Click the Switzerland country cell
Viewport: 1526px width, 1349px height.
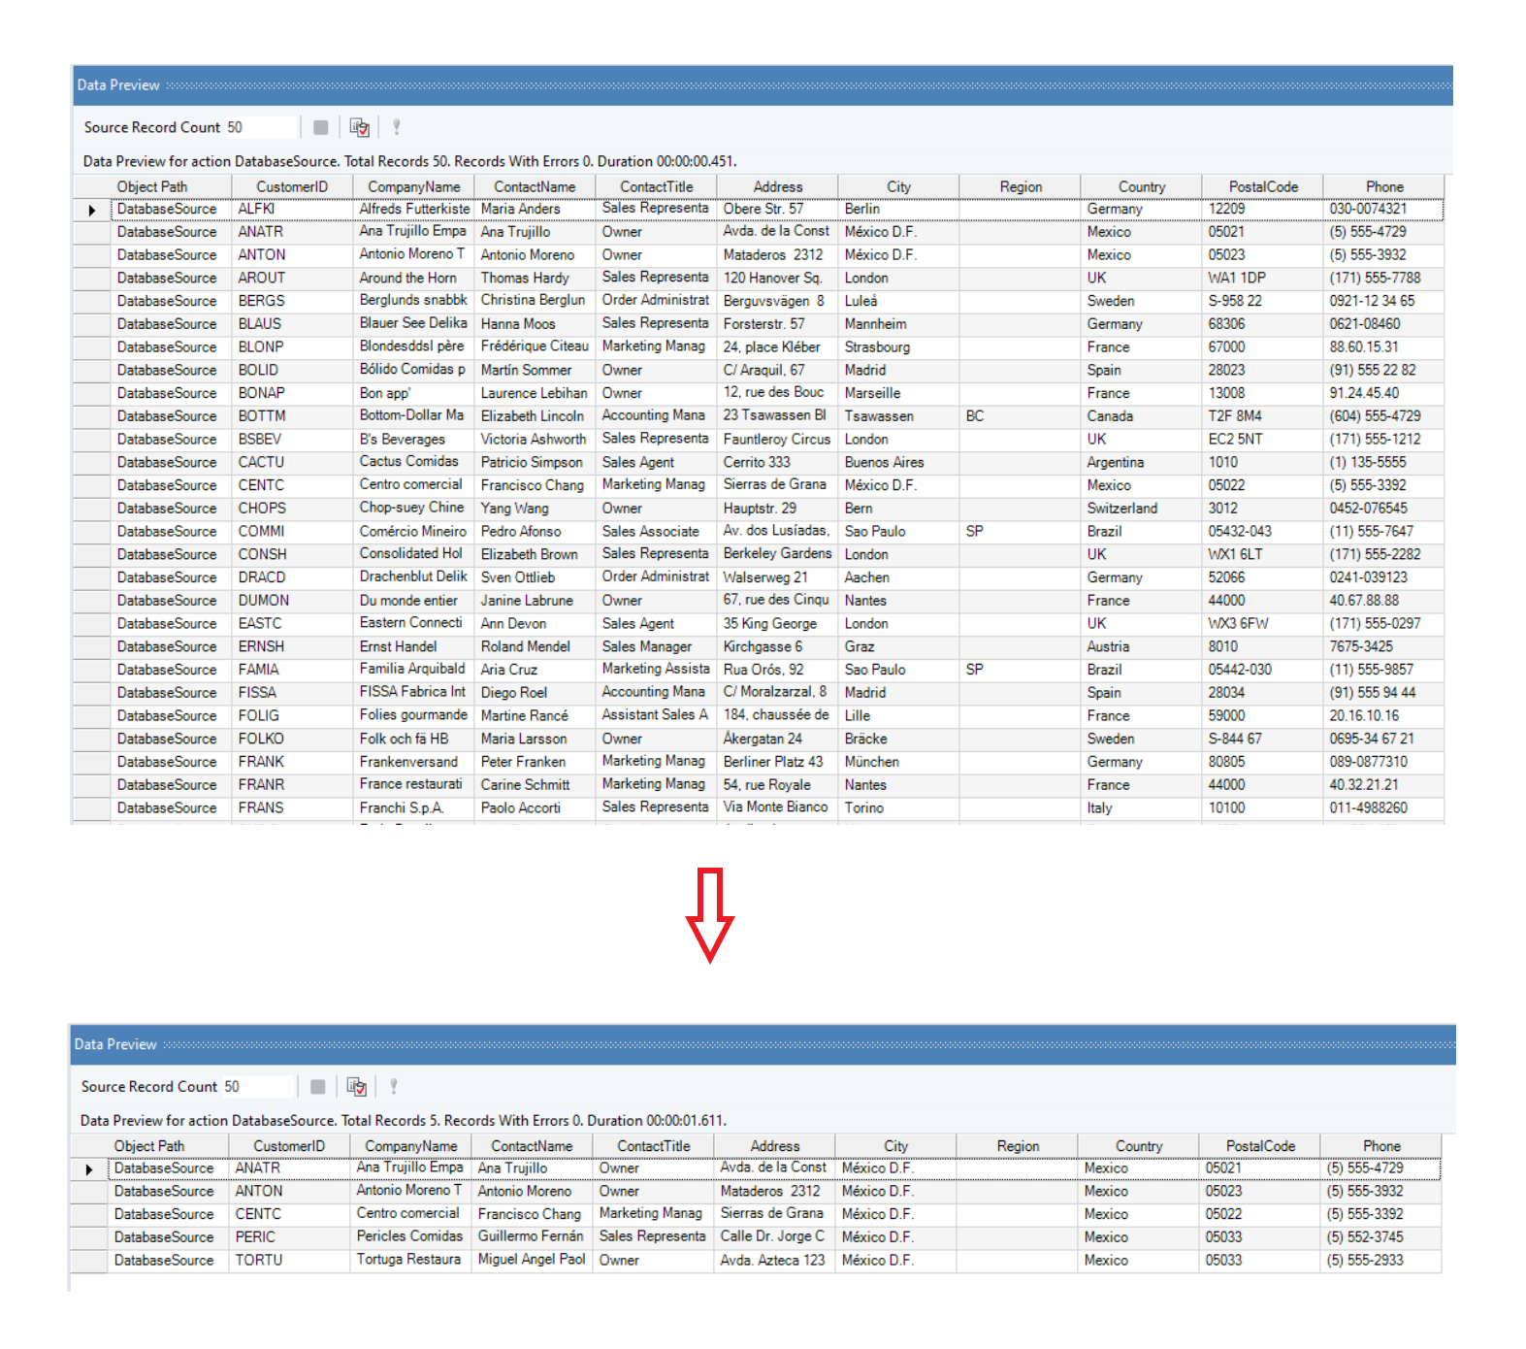(1121, 509)
